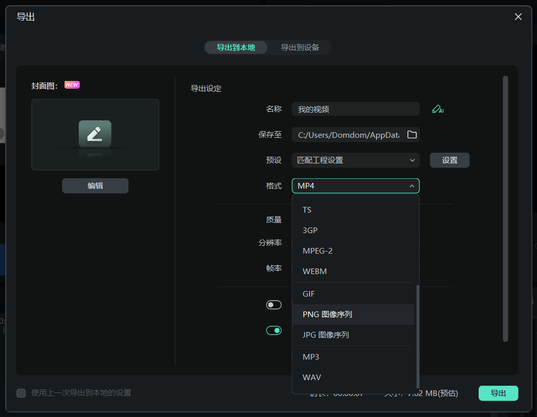Check 使用上一次导出到本地的设置 option
This screenshot has height=417, width=537.
(x=21, y=393)
